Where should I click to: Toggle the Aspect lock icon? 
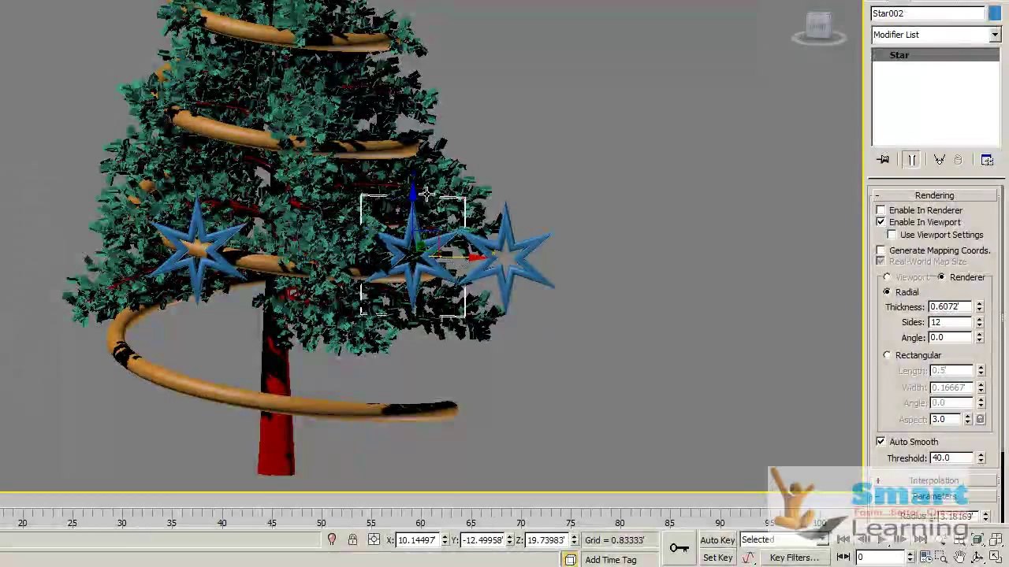[981, 420]
